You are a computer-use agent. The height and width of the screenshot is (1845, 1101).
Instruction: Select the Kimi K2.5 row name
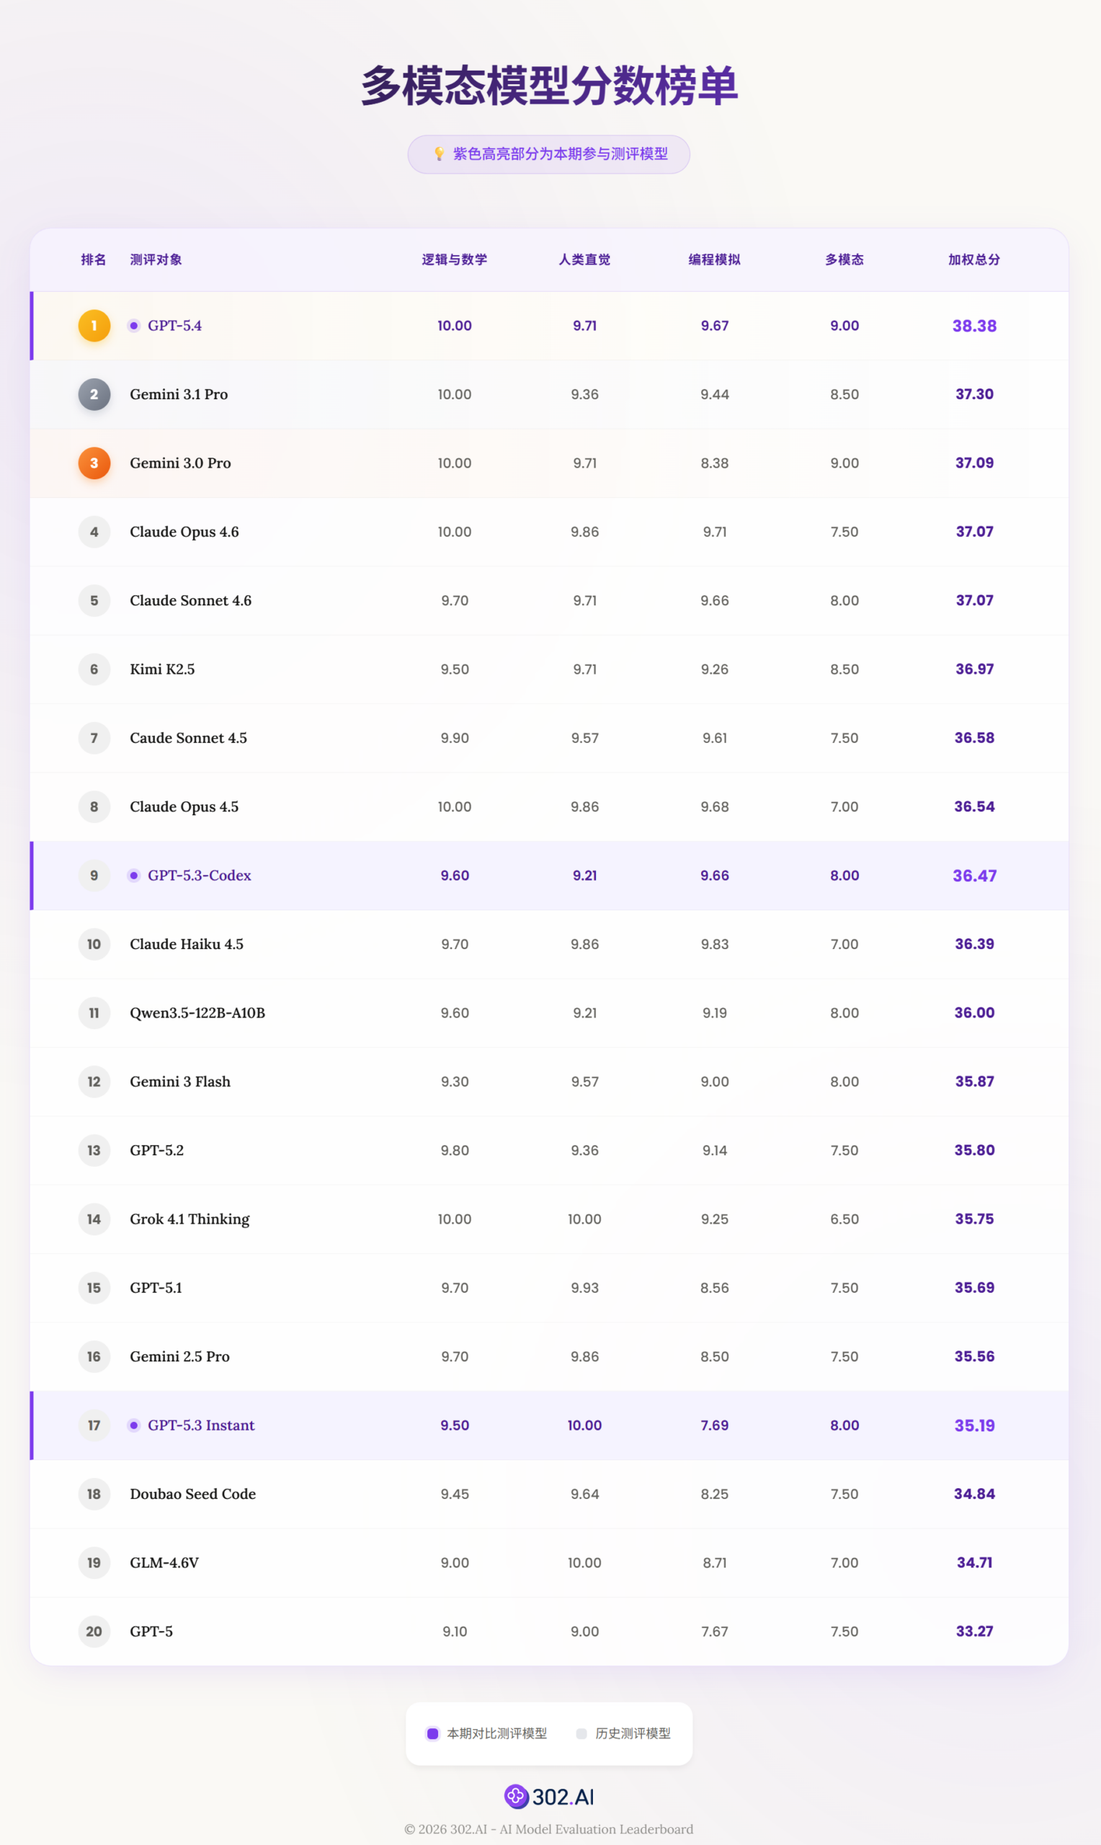point(162,669)
